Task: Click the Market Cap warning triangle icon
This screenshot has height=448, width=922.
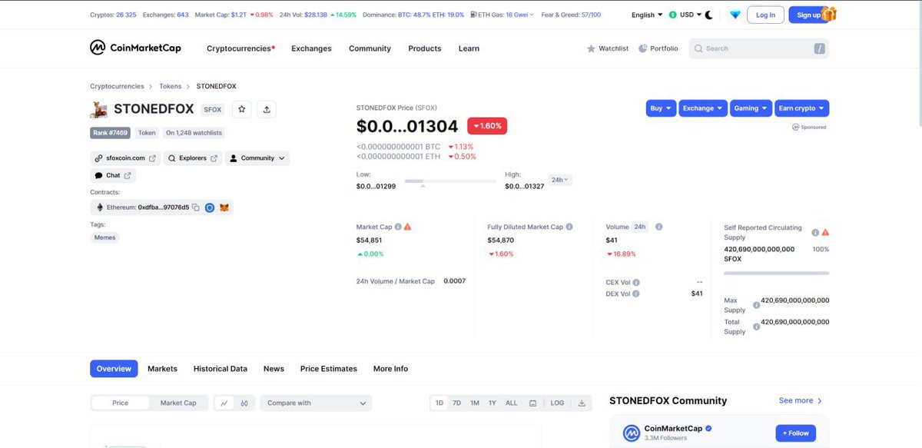Action: pos(407,227)
